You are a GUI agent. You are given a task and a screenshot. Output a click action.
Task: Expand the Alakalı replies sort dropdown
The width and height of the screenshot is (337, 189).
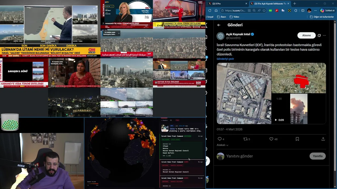click(222, 145)
